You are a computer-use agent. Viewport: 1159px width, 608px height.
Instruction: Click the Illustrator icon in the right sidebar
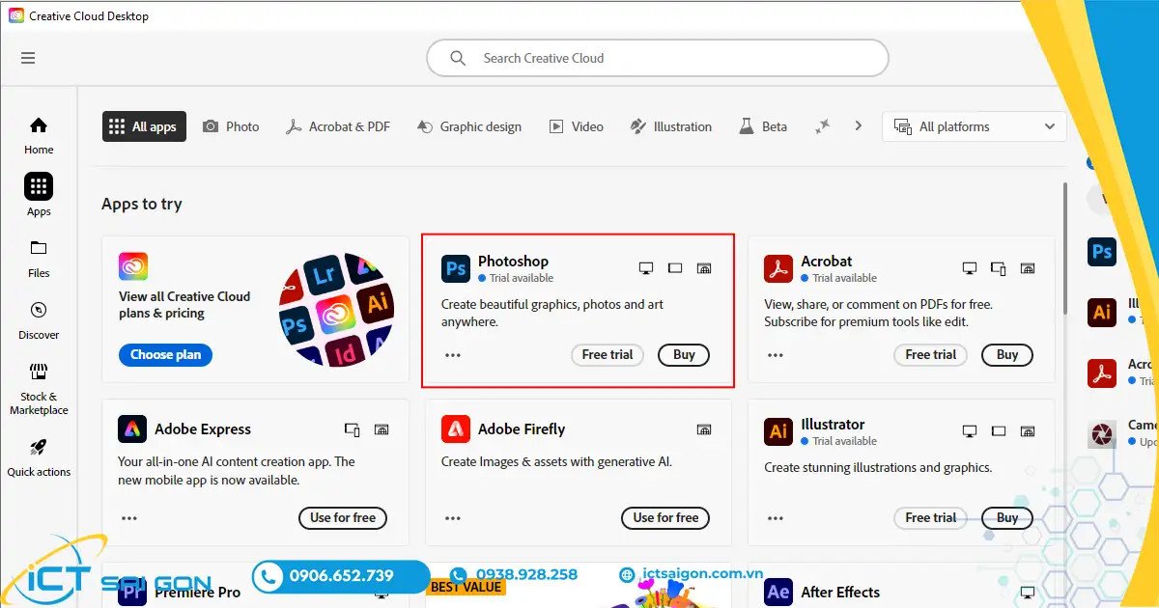coord(1102,313)
